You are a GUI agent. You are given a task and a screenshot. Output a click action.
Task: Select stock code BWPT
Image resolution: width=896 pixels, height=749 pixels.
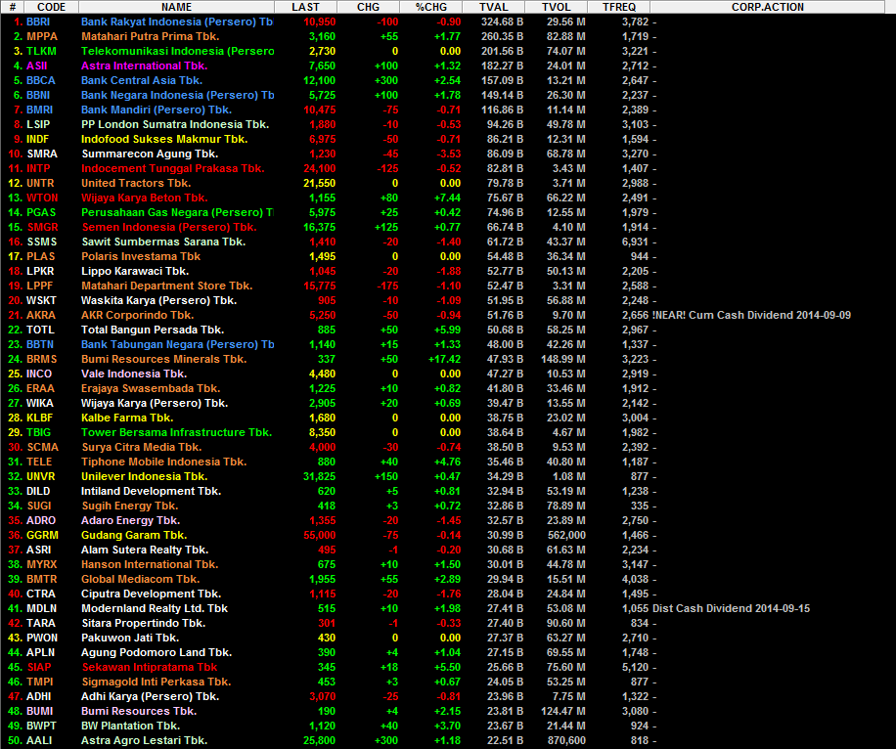pyautogui.click(x=42, y=727)
